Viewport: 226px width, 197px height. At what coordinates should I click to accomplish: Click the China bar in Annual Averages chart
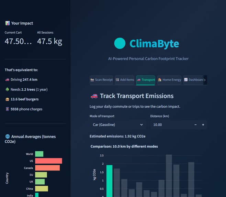[42, 189]
